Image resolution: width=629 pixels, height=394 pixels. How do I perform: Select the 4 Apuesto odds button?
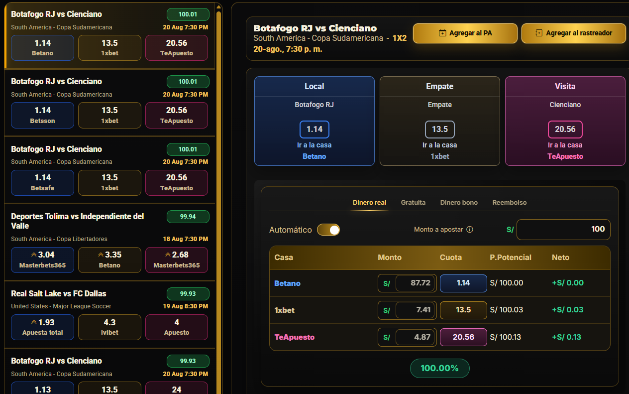(177, 327)
